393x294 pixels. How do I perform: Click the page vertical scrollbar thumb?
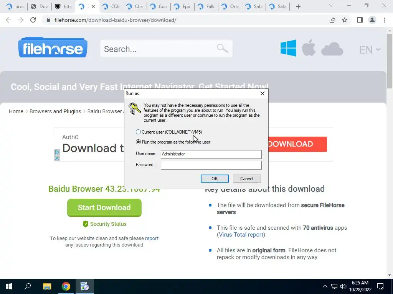[390, 61]
